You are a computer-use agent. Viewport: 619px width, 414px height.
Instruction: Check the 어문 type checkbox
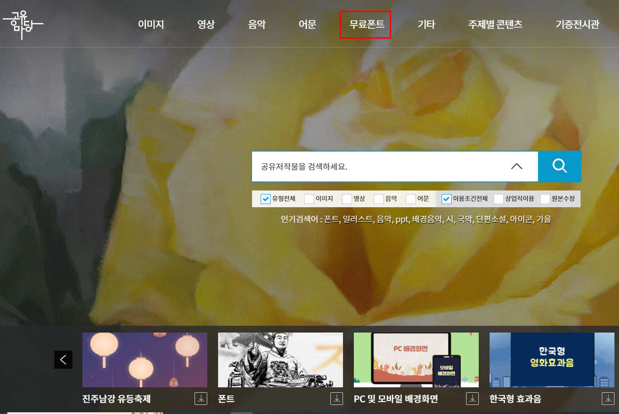(411, 199)
